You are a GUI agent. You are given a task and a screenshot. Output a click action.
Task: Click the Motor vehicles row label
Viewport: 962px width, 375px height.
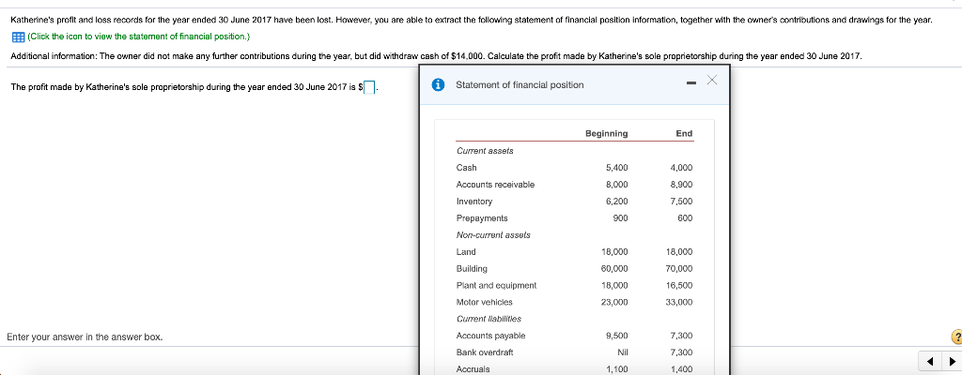(484, 302)
